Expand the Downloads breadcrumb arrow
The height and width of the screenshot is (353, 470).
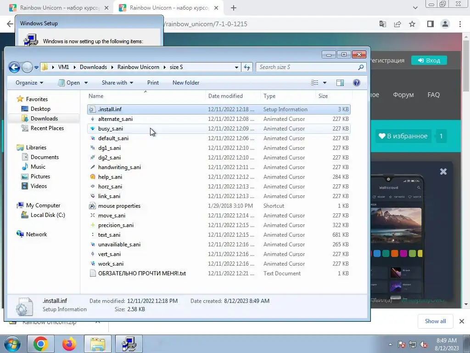[112, 67]
